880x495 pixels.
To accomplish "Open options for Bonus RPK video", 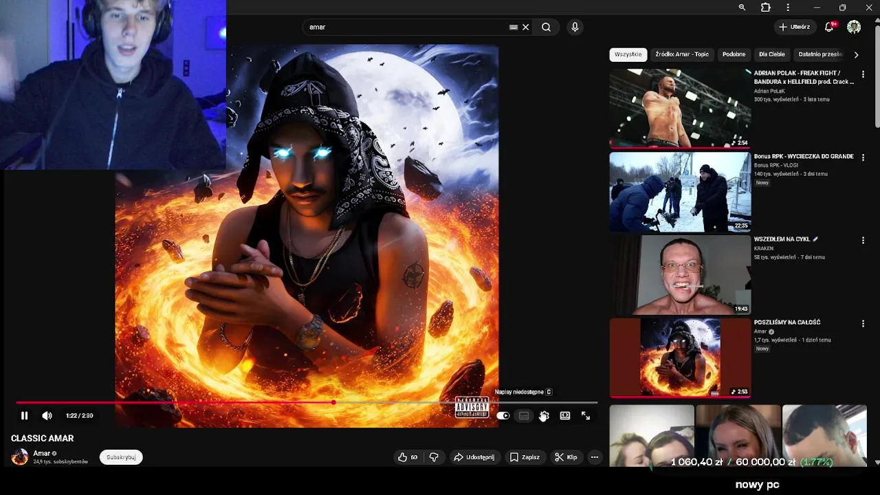I will (x=863, y=157).
